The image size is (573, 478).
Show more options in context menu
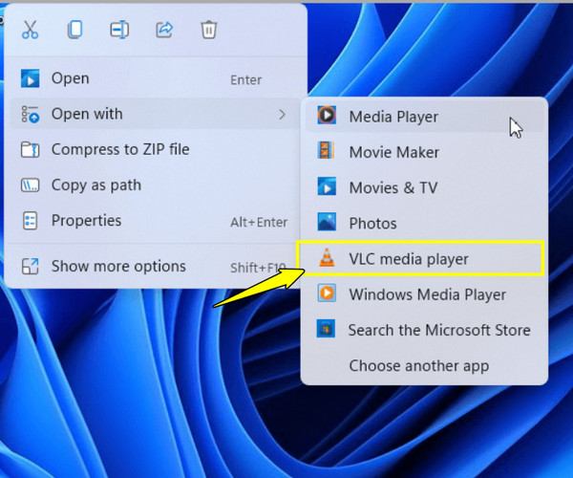pyautogui.click(x=118, y=266)
